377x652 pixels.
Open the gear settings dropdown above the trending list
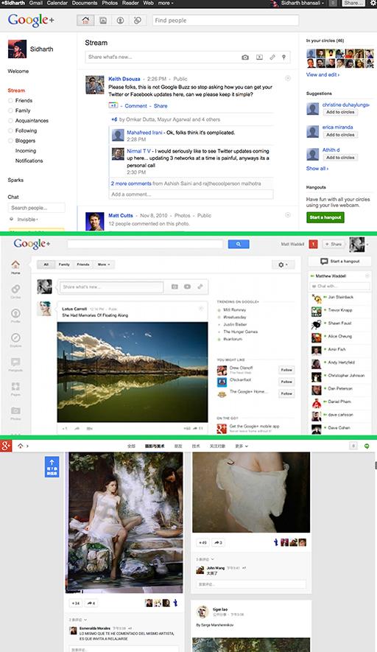(283, 265)
